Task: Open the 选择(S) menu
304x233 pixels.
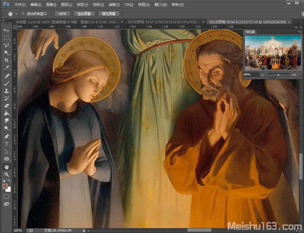Action: [98, 5]
